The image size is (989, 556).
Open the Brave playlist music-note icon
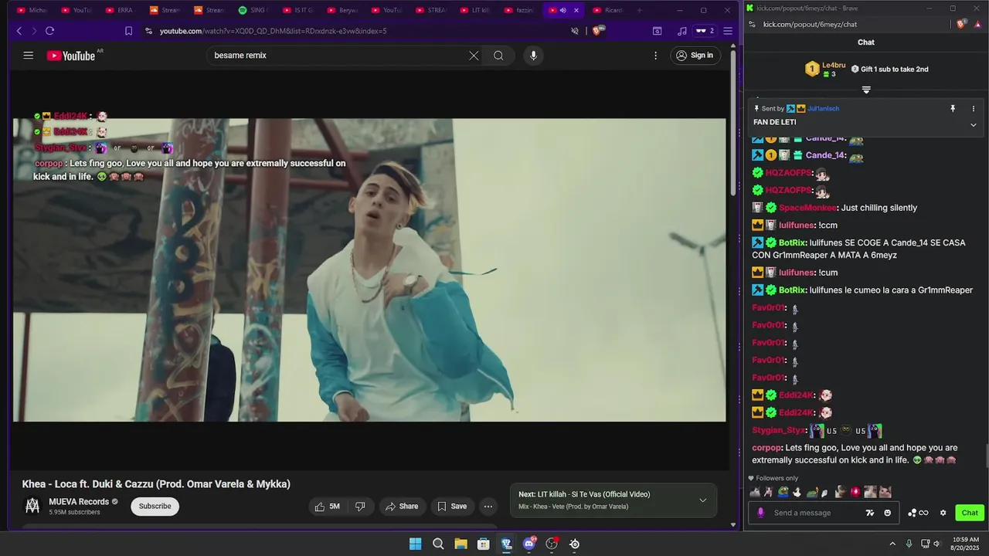[681, 31]
